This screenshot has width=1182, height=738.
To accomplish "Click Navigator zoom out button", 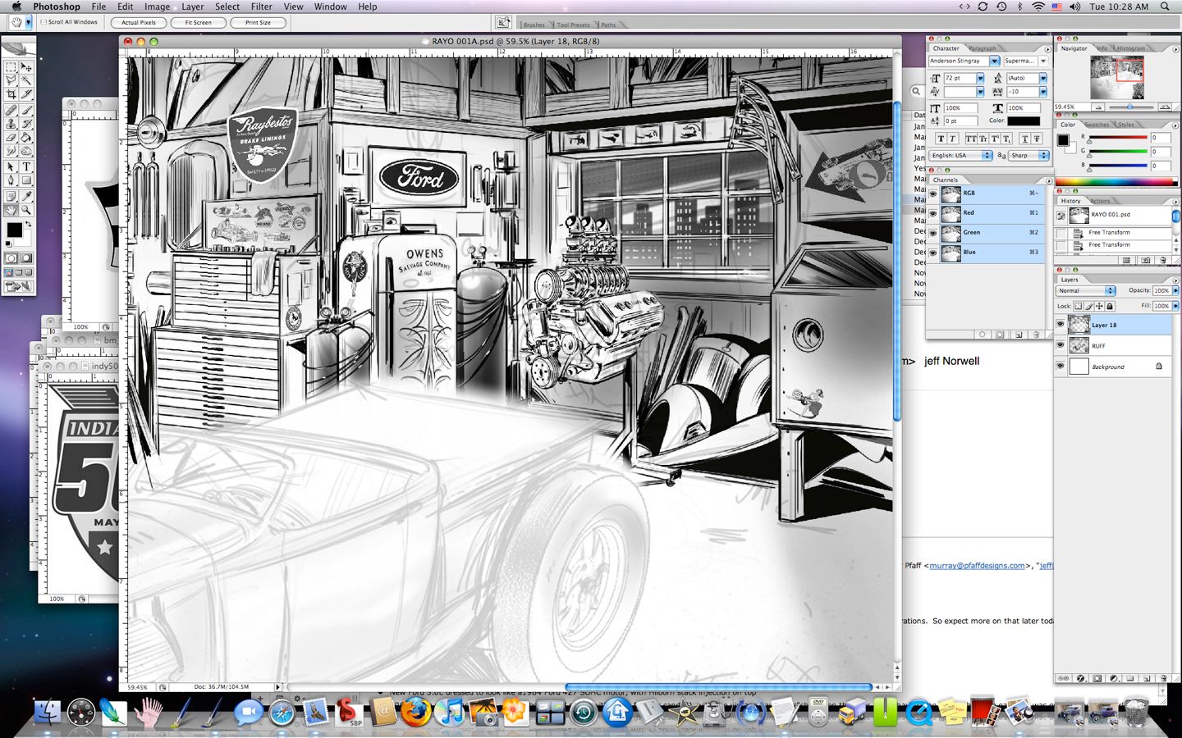I will tap(1097, 107).
